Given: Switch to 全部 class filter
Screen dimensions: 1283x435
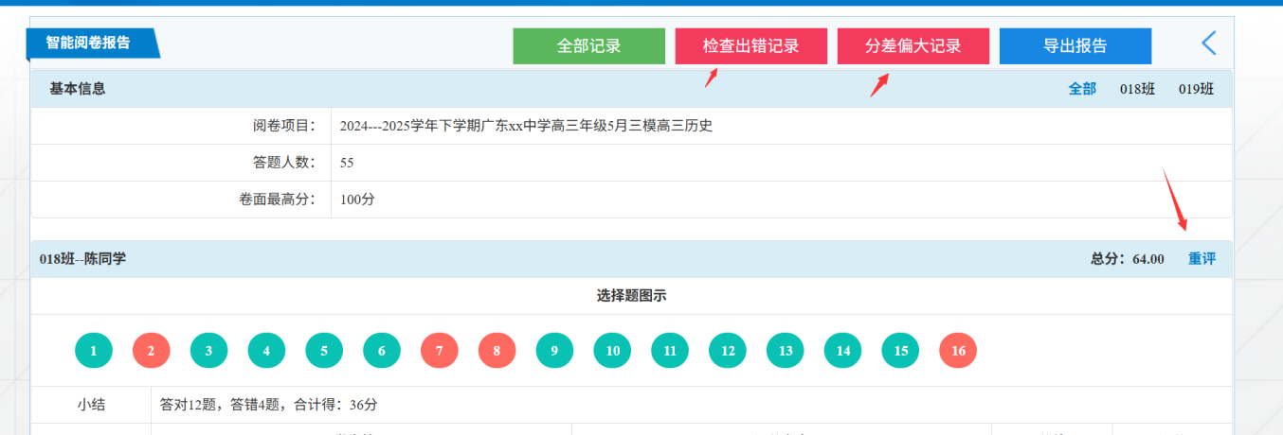Looking at the screenshot, I should coord(1082,89).
